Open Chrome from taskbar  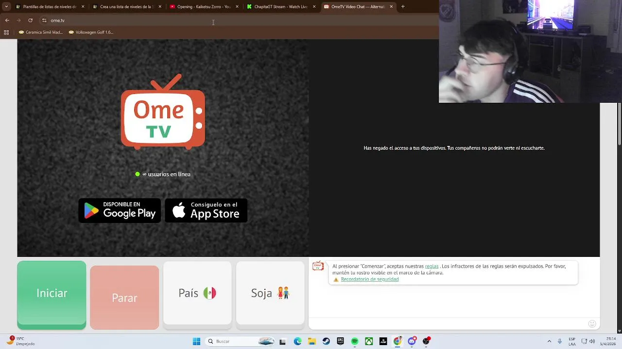pyautogui.click(x=397, y=341)
